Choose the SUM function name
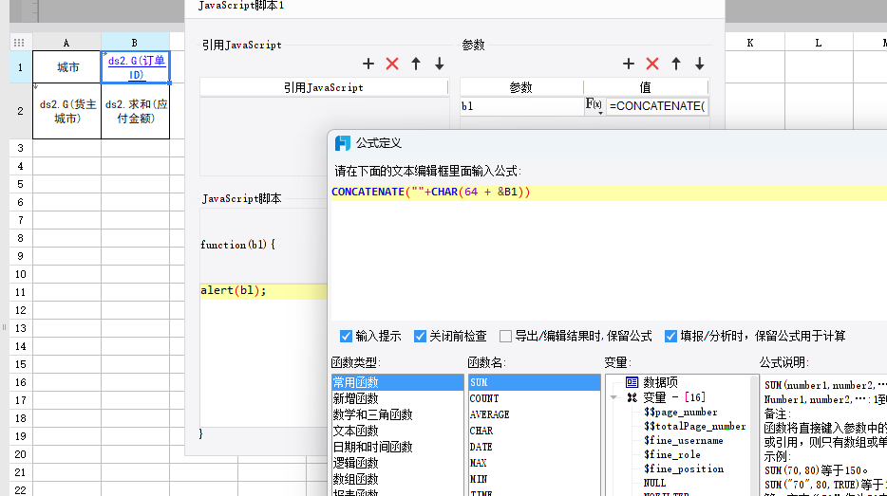887x496 pixels. pos(534,382)
